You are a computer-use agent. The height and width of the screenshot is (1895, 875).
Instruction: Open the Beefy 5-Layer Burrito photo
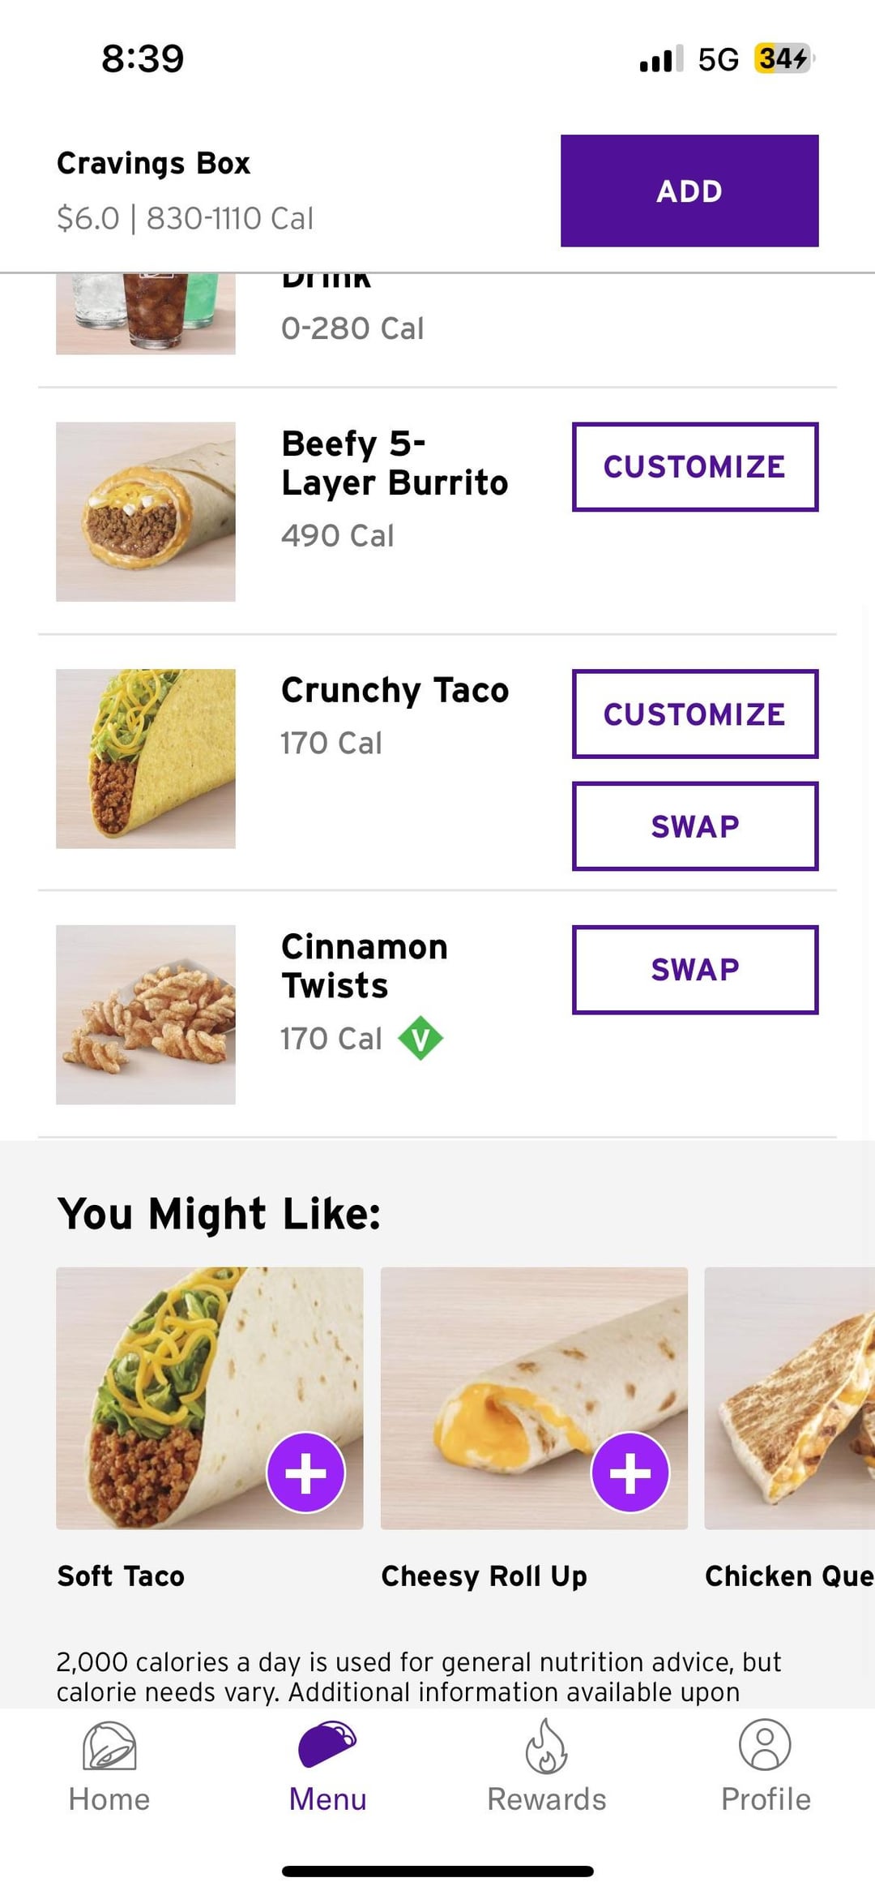coord(146,512)
